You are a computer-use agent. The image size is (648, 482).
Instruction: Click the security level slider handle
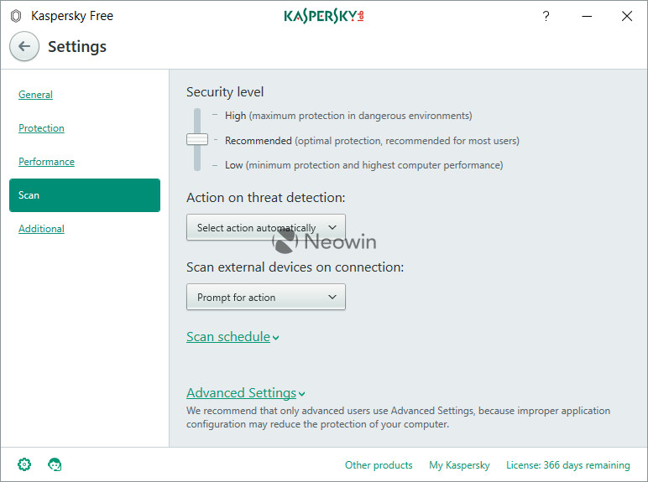tap(197, 139)
